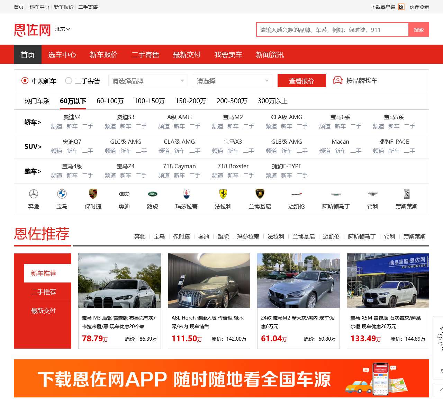Open 我要卖车 in the navigation bar
Screen dimensions: 443x404
tap(228, 54)
